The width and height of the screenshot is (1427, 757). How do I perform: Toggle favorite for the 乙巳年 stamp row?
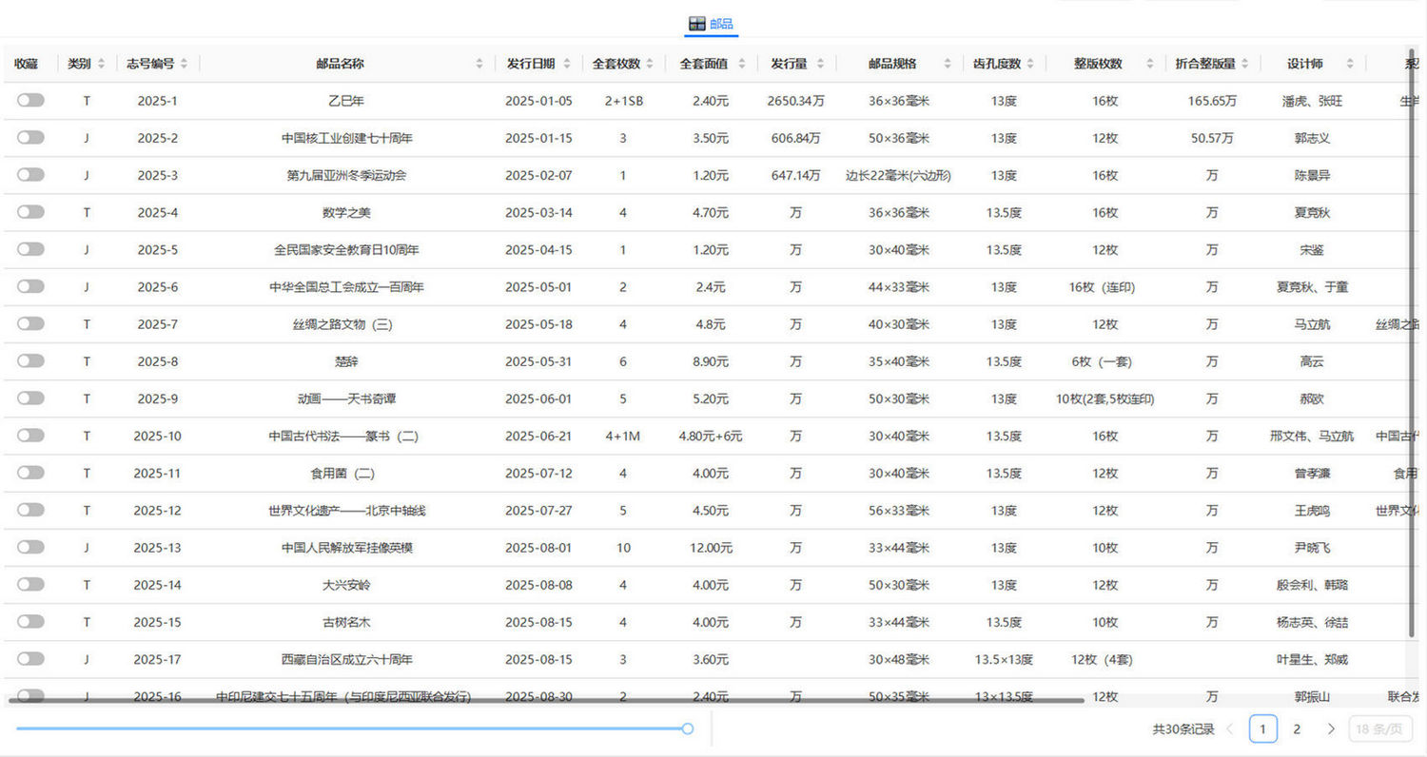tap(29, 100)
